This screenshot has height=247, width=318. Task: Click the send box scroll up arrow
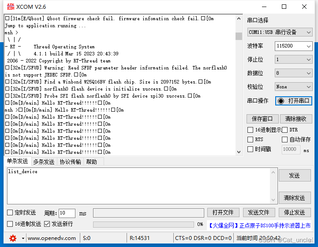click(273, 172)
